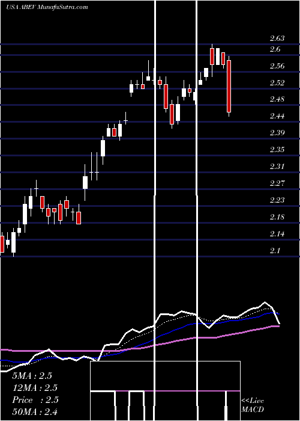Select the 2.6 price axis label
The height and width of the screenshot is (421, 300).
[275, 49]
